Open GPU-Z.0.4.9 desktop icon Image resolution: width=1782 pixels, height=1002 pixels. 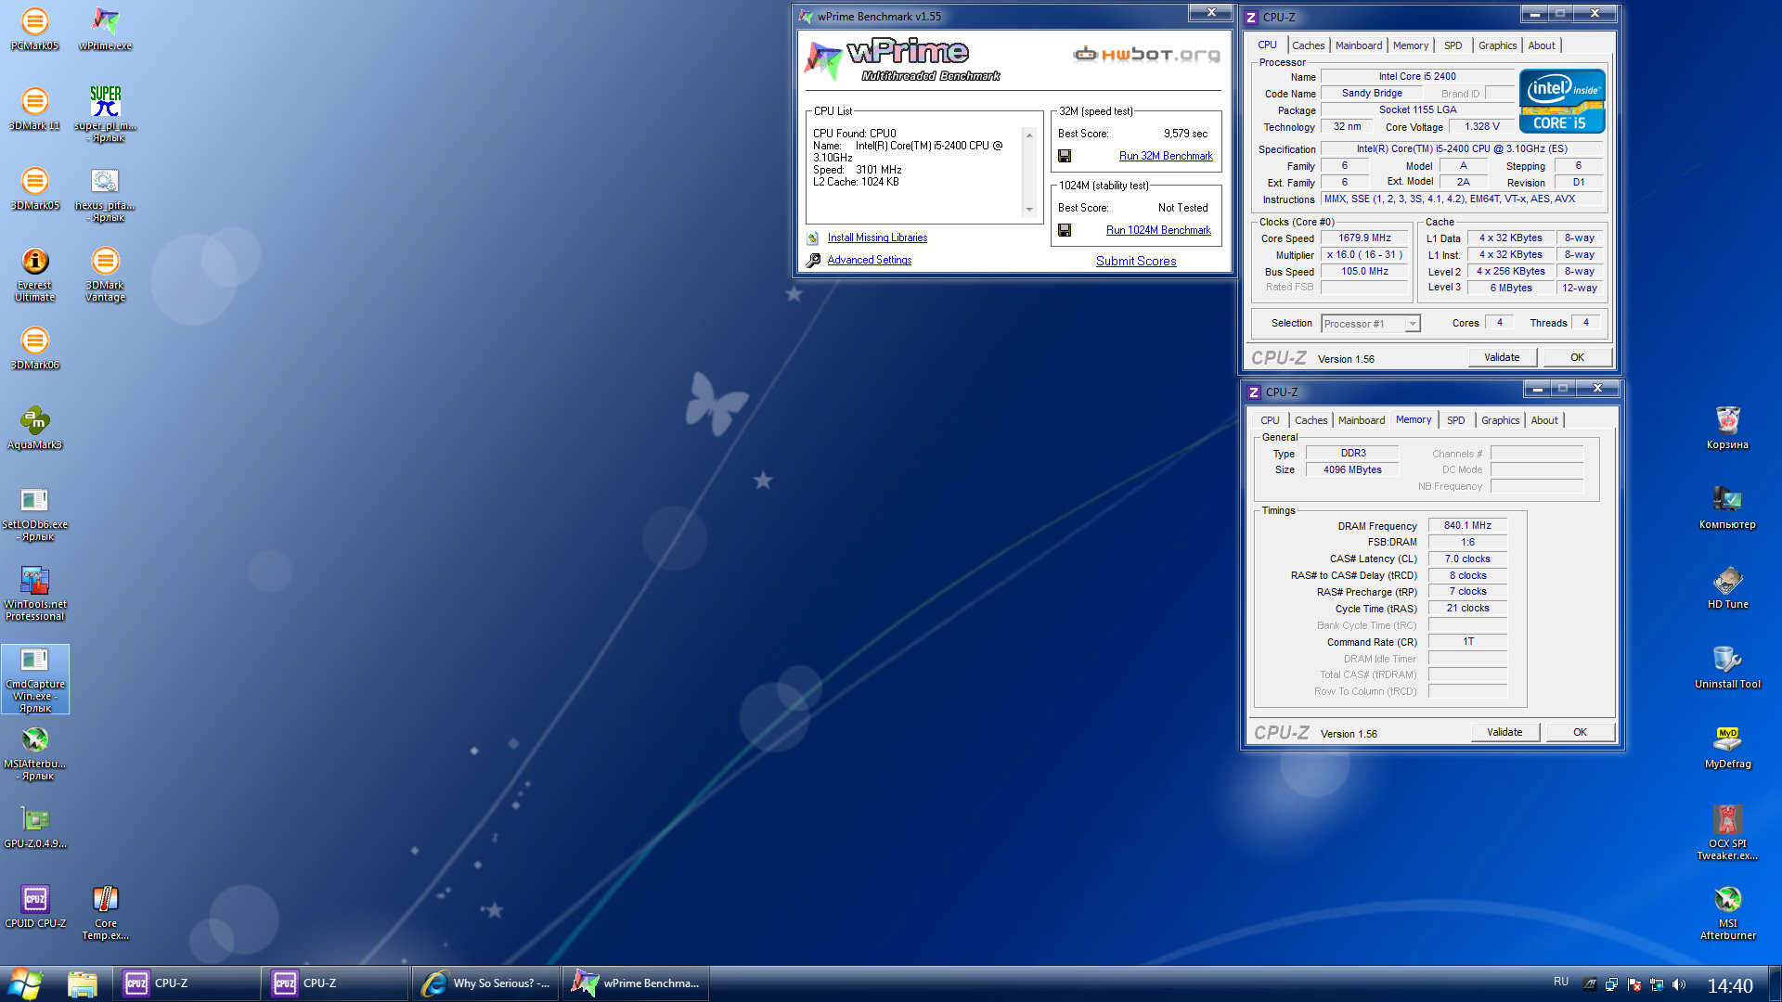(x=35, y=826)
